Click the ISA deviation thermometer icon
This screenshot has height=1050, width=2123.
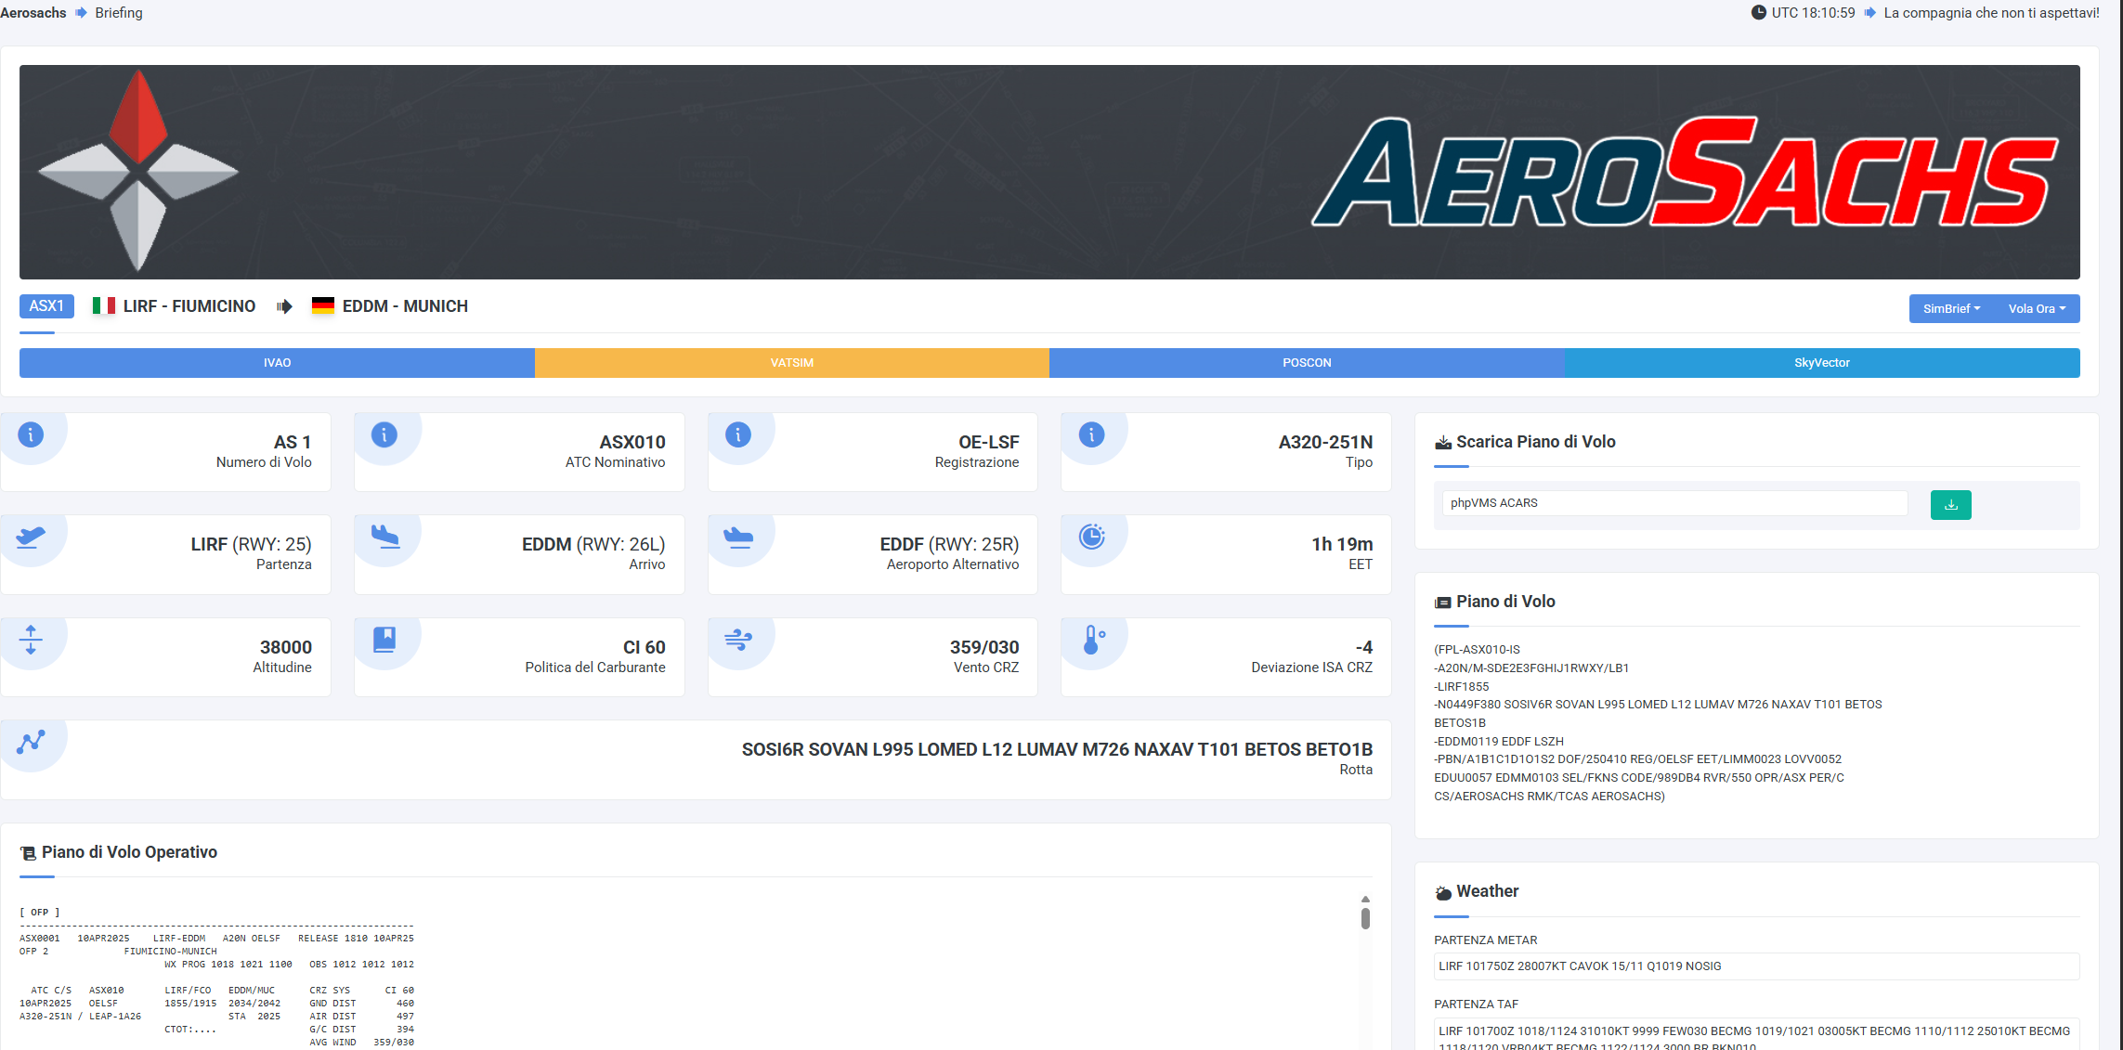tap(1091, 640)
